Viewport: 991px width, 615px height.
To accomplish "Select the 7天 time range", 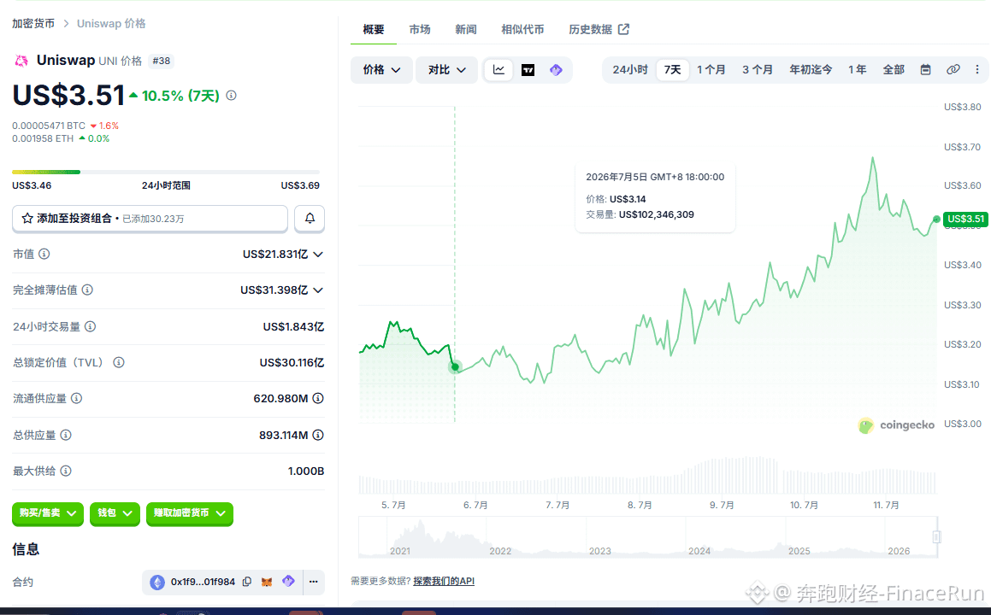I will (672, 69).
